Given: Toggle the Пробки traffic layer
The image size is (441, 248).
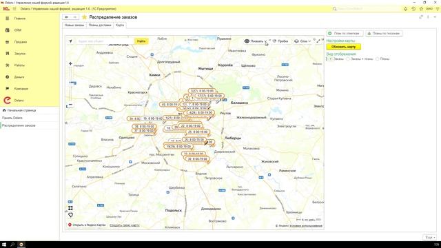Looking at the screenshot, I should [x=280, y=41].
